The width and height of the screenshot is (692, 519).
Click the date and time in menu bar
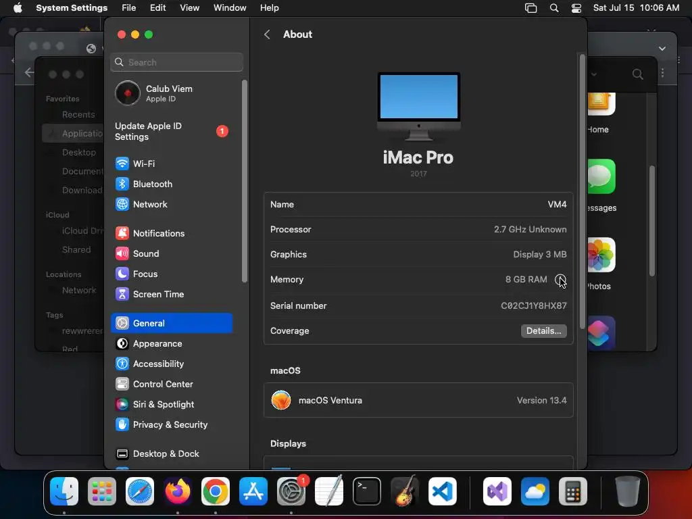click(636, 7)
